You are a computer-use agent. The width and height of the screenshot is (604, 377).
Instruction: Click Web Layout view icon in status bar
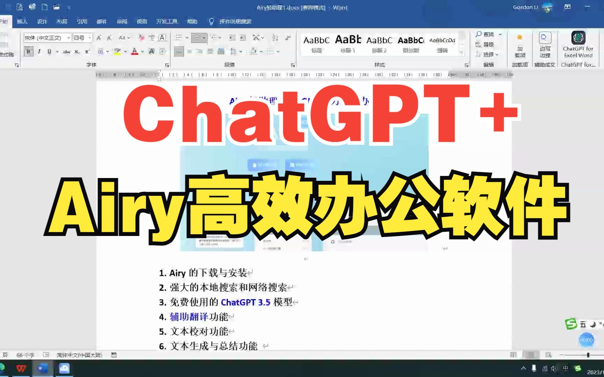coord(548,355)
